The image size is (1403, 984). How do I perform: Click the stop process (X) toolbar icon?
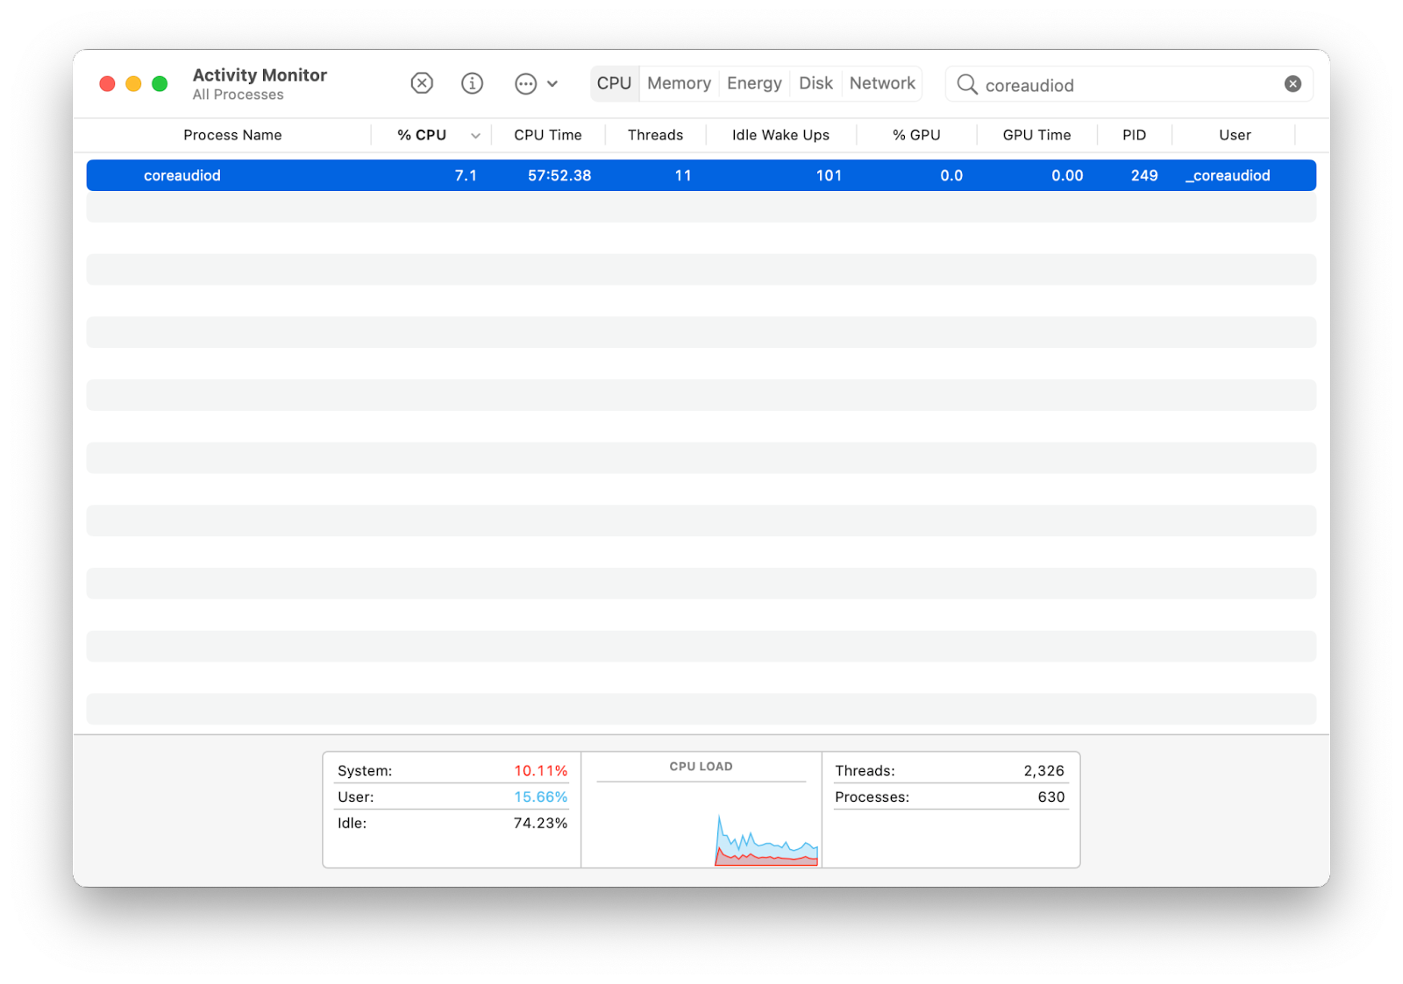[422, 83]
